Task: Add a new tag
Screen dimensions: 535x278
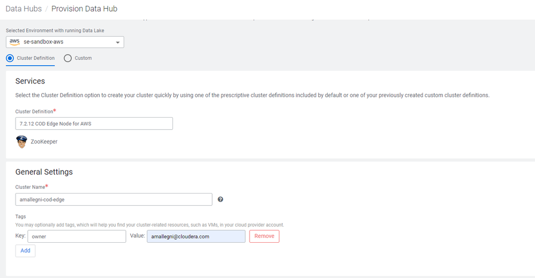Action: tap(25, 251)
